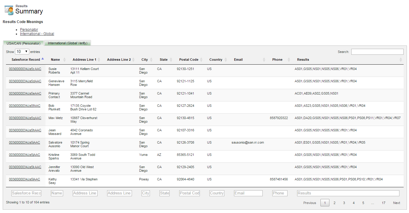Jump to page 17 of results
The width and height of the screenshot is (409, 213).
pyautogui.click(x=383, y=203)
